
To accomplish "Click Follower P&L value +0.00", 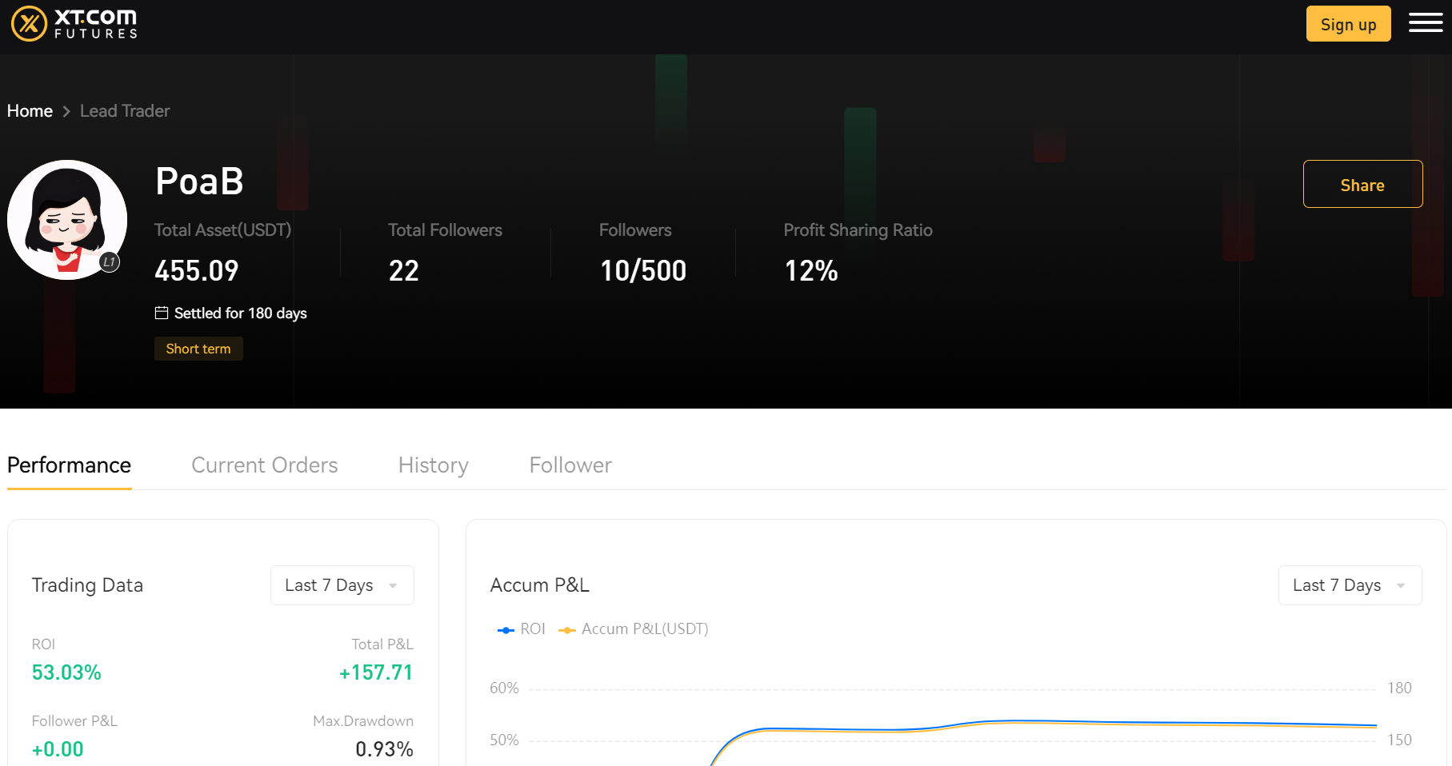I will 58,749.
